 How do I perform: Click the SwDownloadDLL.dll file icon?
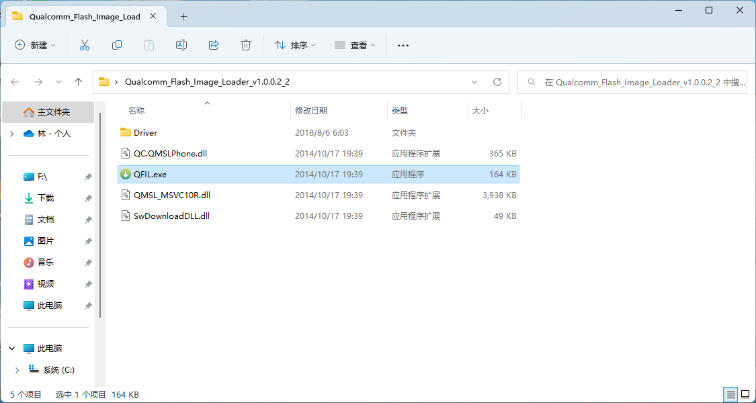click(x=126, y=216)
